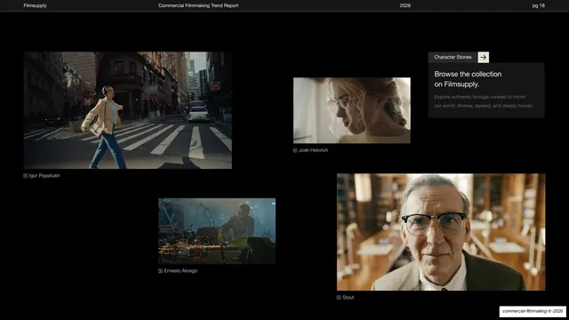Viewport: 569px width, 320px height.
Task: Open the woman crossing street thumbnail
Action: (x=128, y=110)
